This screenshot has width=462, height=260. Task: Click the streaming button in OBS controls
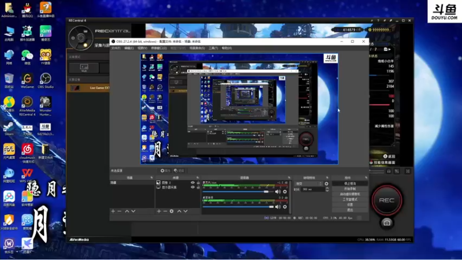coord(350,183)
